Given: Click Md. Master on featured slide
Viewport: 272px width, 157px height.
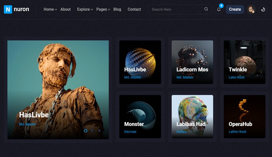Looking at the screenshot, I should pos(28,124).
